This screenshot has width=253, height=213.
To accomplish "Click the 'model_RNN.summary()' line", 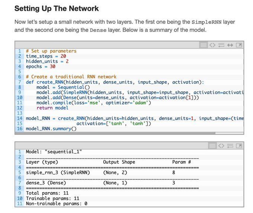I will 51,129.
